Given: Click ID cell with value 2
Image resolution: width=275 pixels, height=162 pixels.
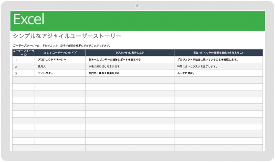Looking at the screenshot, I should (x=24, y=66).
